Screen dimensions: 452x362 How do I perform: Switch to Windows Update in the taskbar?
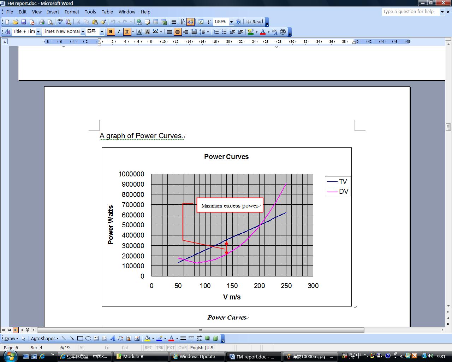197,356
